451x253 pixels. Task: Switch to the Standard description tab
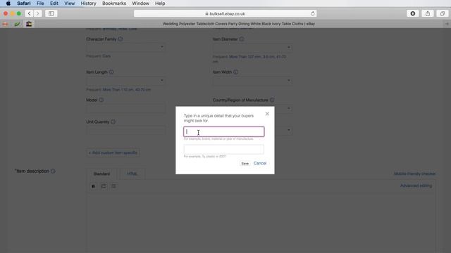(x=101, y=174)
